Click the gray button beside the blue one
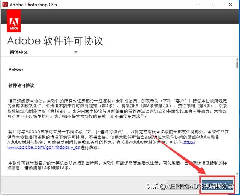Viewport: 240px width, 195px height. click(183, 185)
